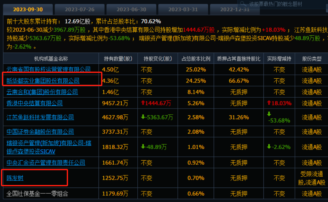Click the green -2.62% decrease value
Viewport: 328px width, 202px height.
coord(279,147)
